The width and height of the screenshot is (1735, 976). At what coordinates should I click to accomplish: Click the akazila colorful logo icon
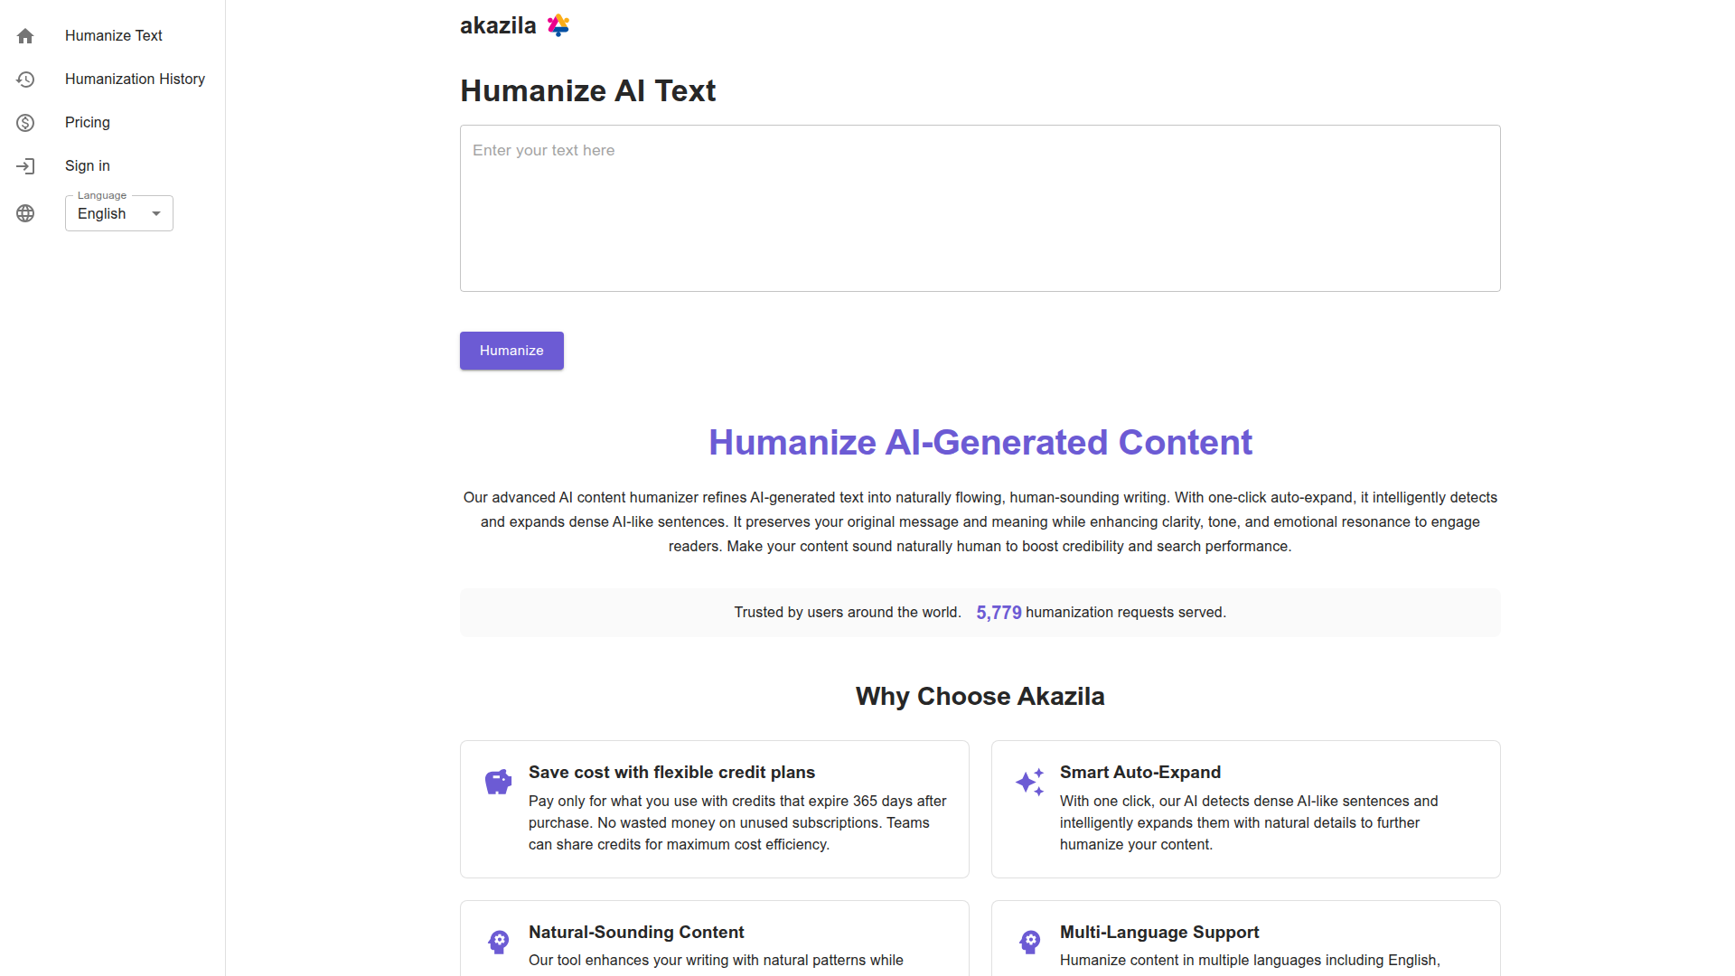(558, 25)
